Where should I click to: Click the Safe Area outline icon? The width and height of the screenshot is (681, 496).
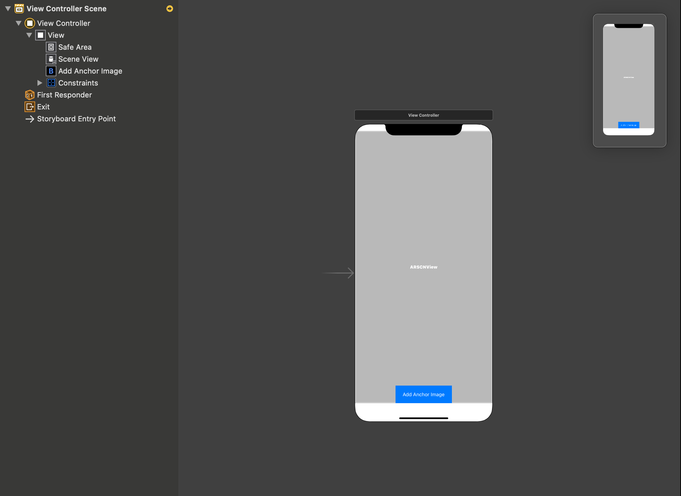coord(51,47)
